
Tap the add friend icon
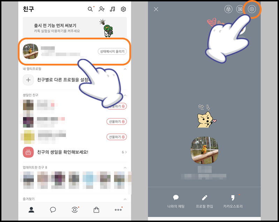coord(101,9)
